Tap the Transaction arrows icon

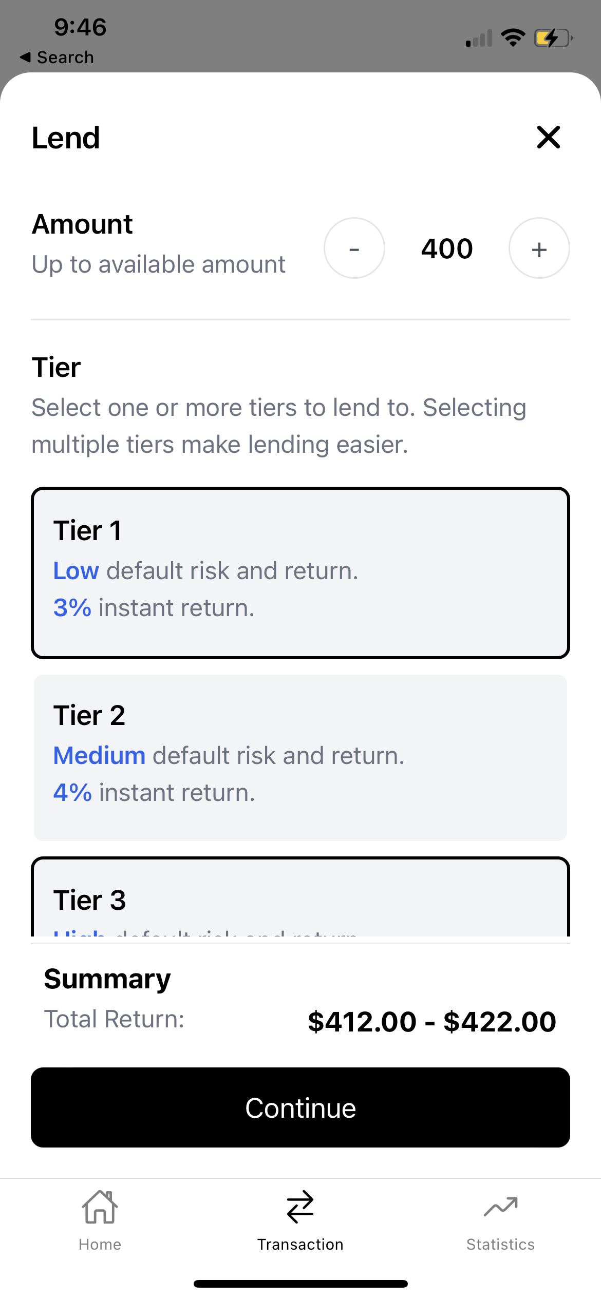point(300,1207)
